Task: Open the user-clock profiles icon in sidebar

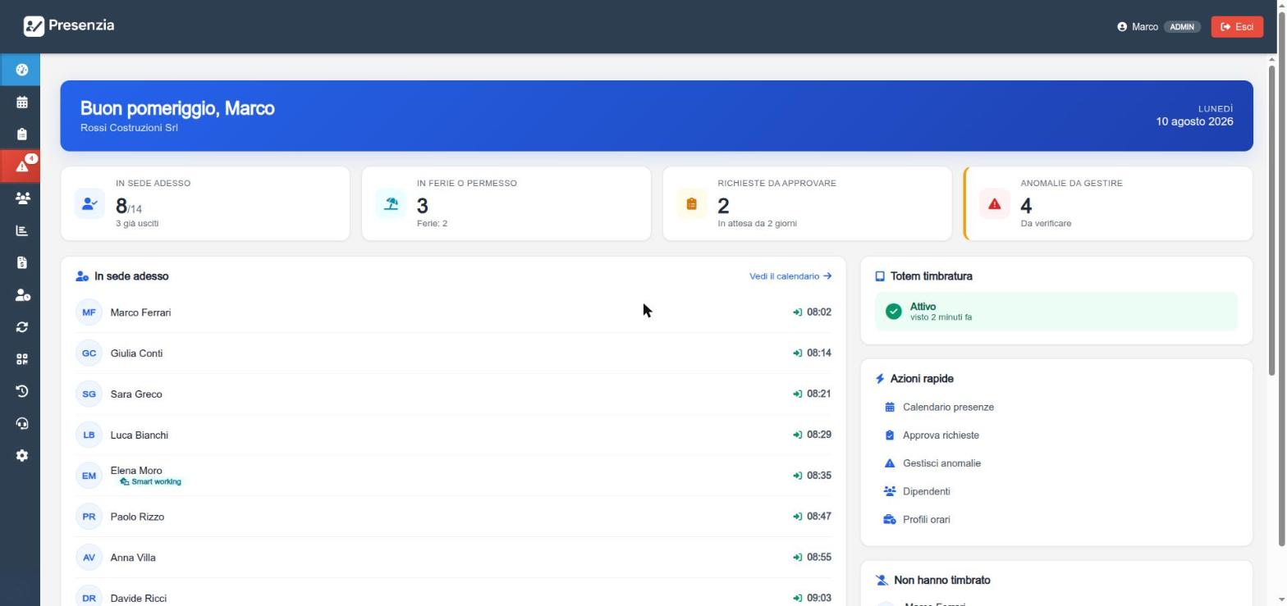Action: coord(22,295)
